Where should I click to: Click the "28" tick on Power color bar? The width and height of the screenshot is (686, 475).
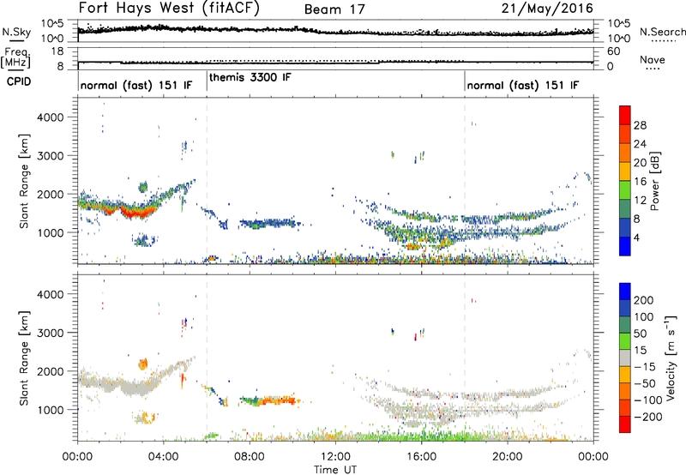[x=640, y=125]
